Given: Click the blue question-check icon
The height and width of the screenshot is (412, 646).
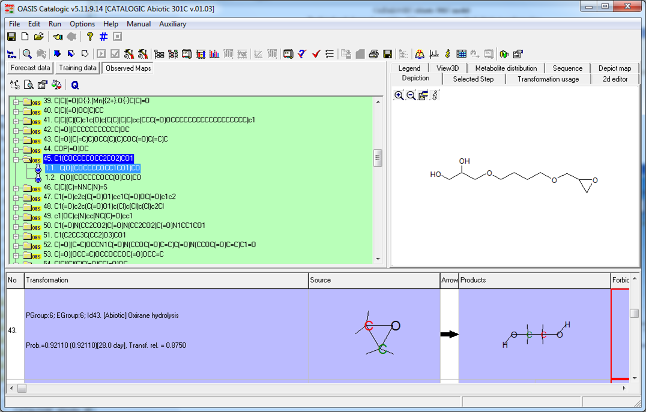Looking at the screenshot, I should click(x=302, y=54).
